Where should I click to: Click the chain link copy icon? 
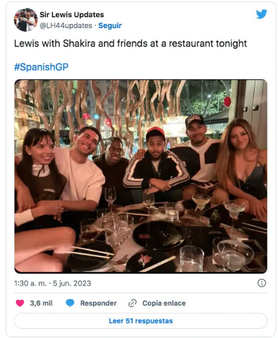pos(133,303)
